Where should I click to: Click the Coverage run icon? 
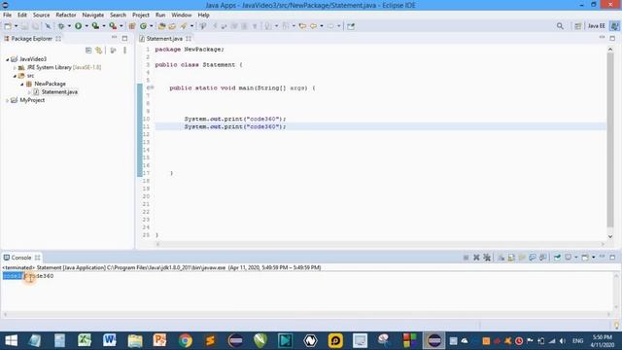(95, 26)
